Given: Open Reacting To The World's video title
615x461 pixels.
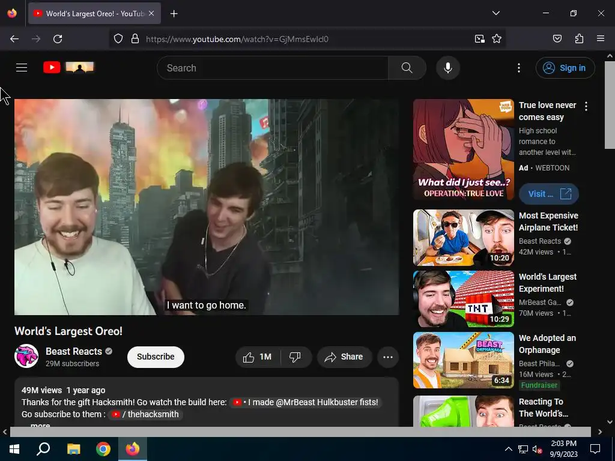Looking at the screenshot, I should (x=543, y=408).
